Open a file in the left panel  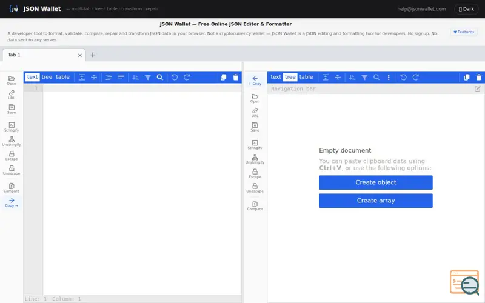point(12,80)
